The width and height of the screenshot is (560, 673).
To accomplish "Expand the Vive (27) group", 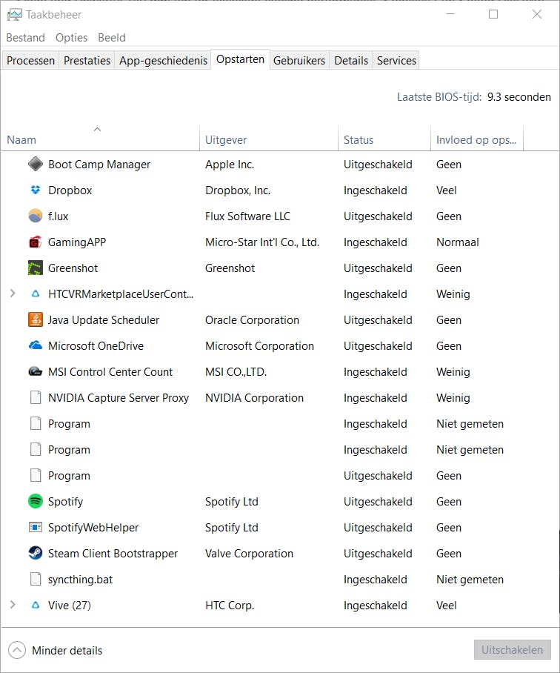I will [13, 606].
